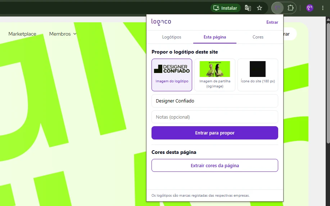Image resolution: width=330 pixels, height=206 pixels.
Task: Click the Propor o logótipo deste site heading
Action: pyautogui.click(x=185, y=52)
